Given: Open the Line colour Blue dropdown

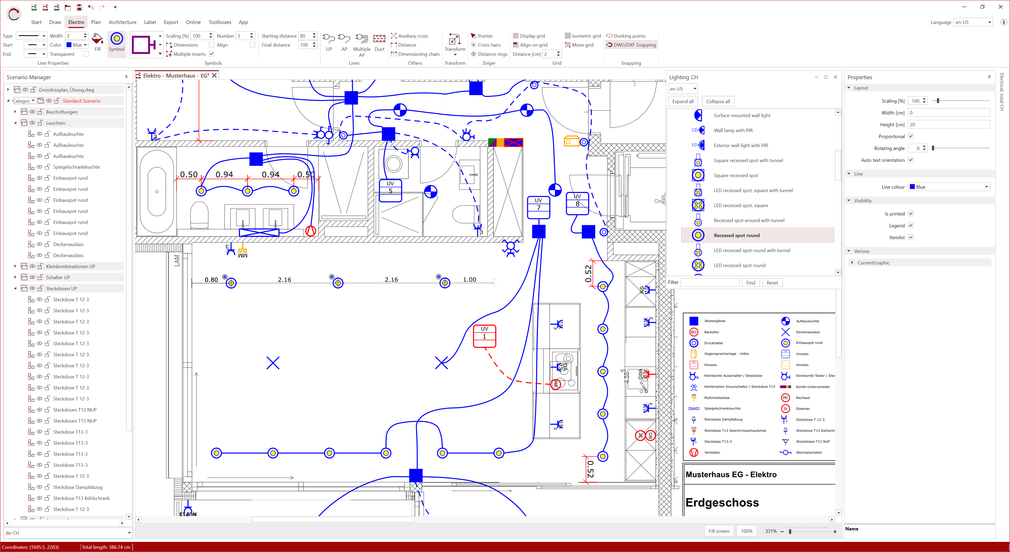Looking at the screenshot, I should pyautogui.click(x=949, y=187).
